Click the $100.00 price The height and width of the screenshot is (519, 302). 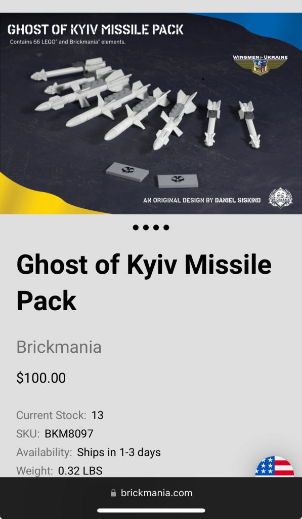(x=41, y=378)
